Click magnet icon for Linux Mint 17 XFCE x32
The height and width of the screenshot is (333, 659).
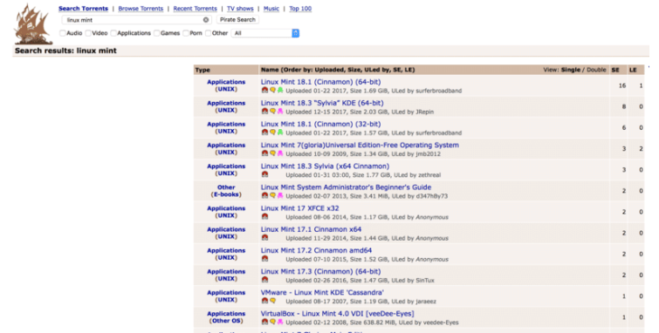point(264,217)
